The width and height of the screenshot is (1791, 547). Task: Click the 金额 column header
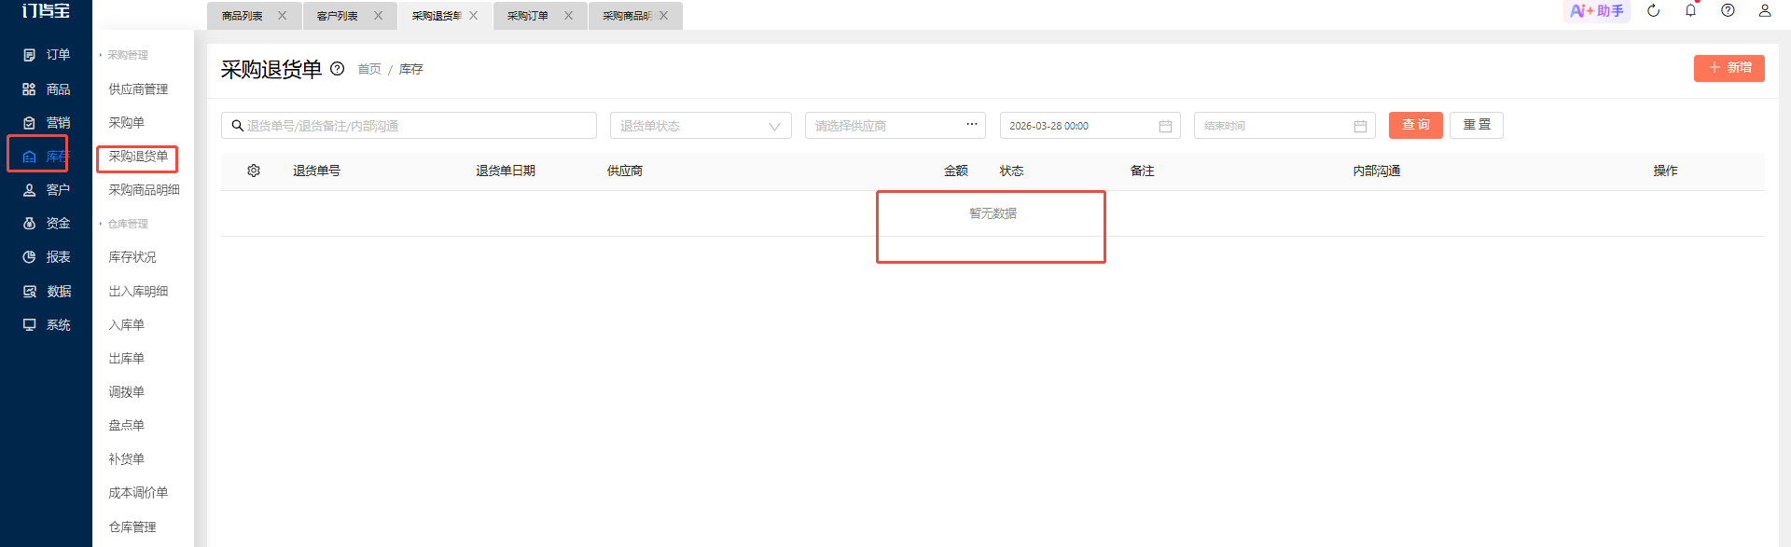[x=956, y=171]
